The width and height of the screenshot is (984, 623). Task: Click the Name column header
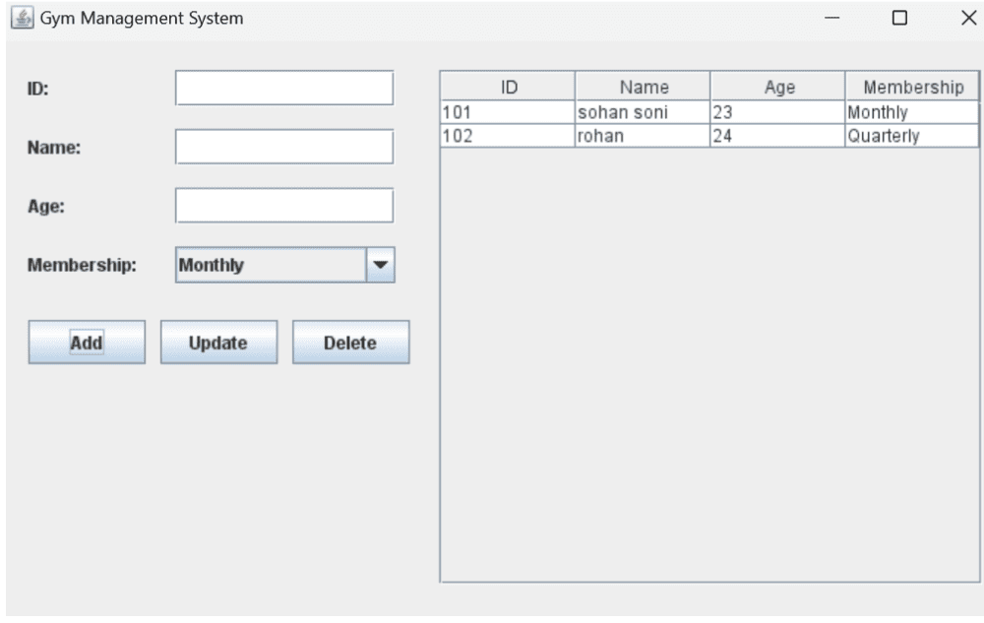click(x=643, y=87)
